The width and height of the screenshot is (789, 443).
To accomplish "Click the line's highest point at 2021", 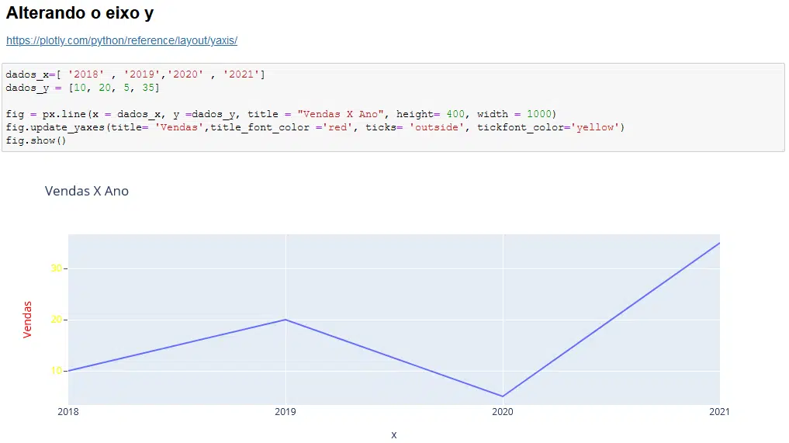I will coord(718,244).
